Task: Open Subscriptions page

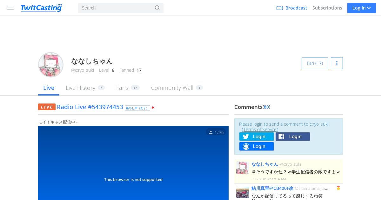Action: tap(327, 8)
